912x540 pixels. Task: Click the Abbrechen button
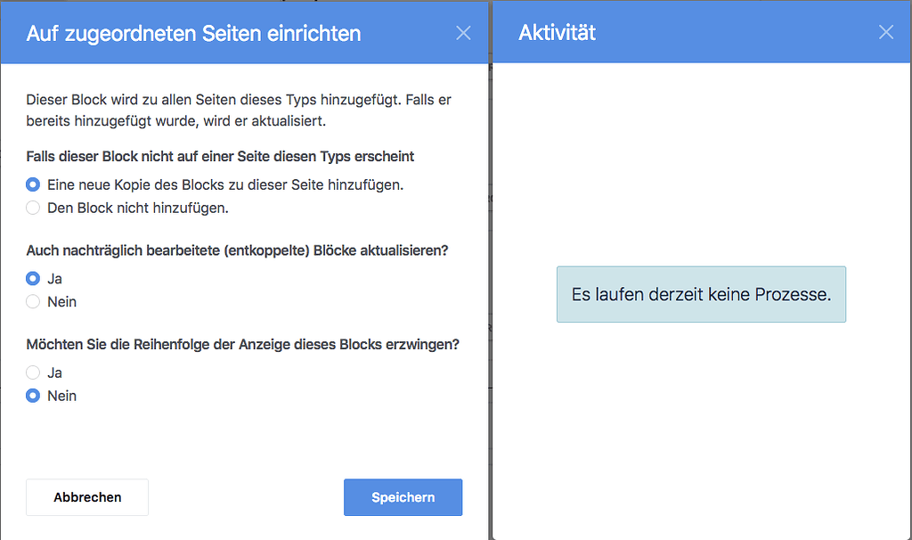tap(86, 497)
